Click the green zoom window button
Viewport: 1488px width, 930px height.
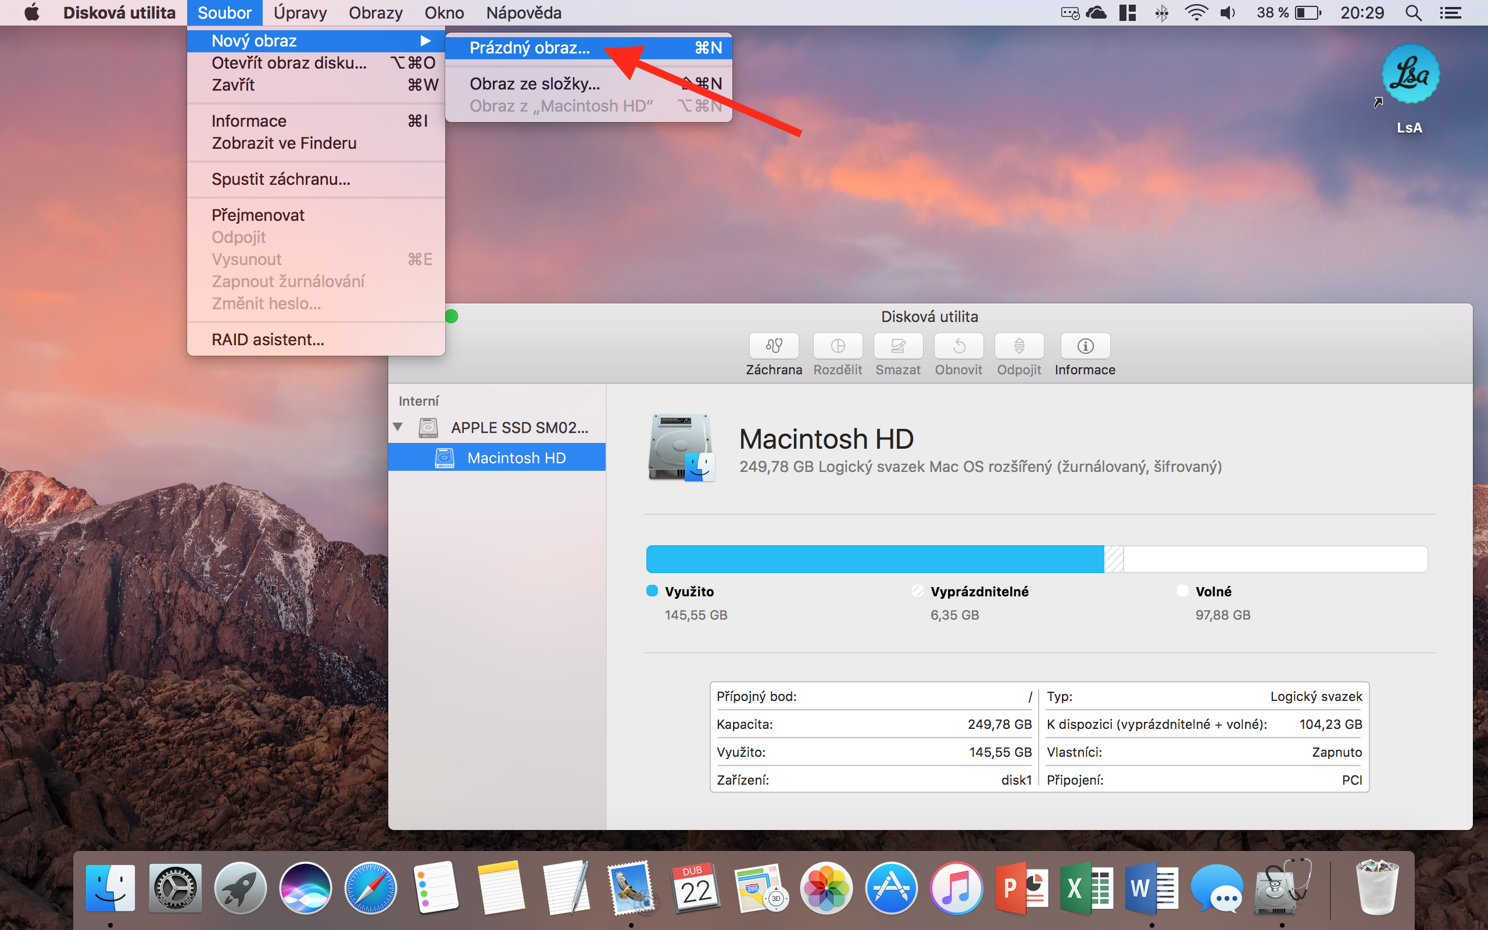point(451,316)
